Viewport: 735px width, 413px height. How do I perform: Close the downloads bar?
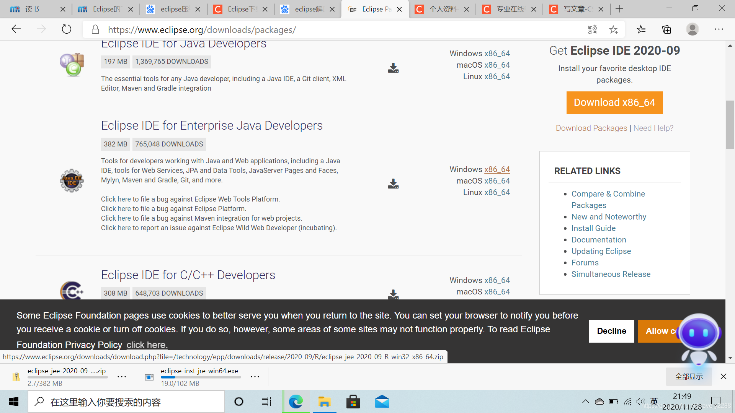723,377
